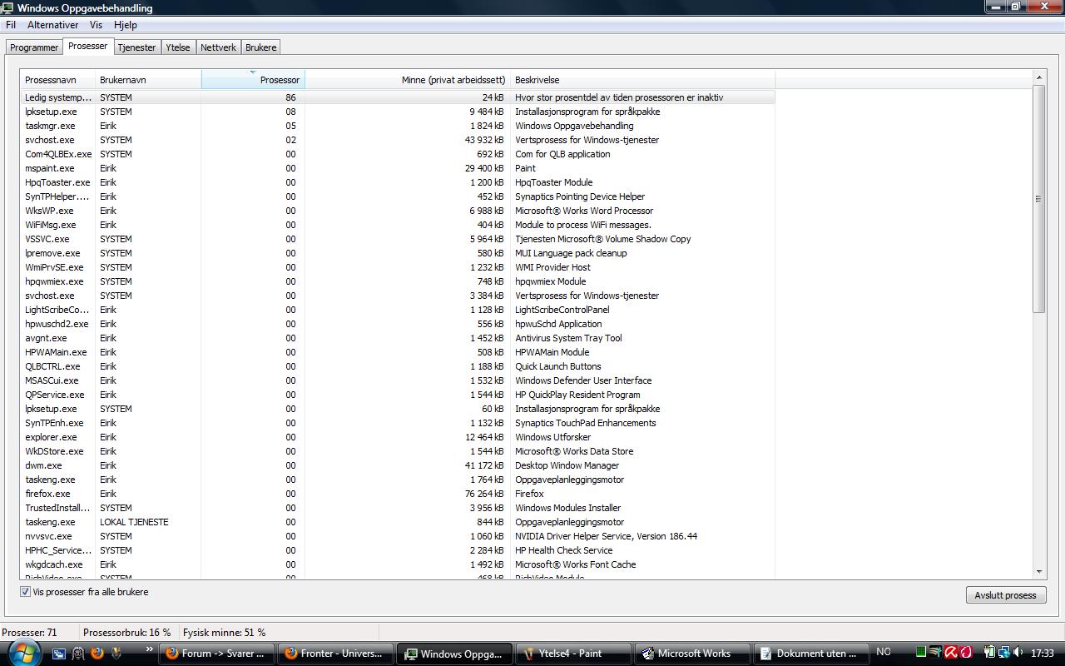Open the Vis menu
The image size is (1065, 666).
[97, 25]
